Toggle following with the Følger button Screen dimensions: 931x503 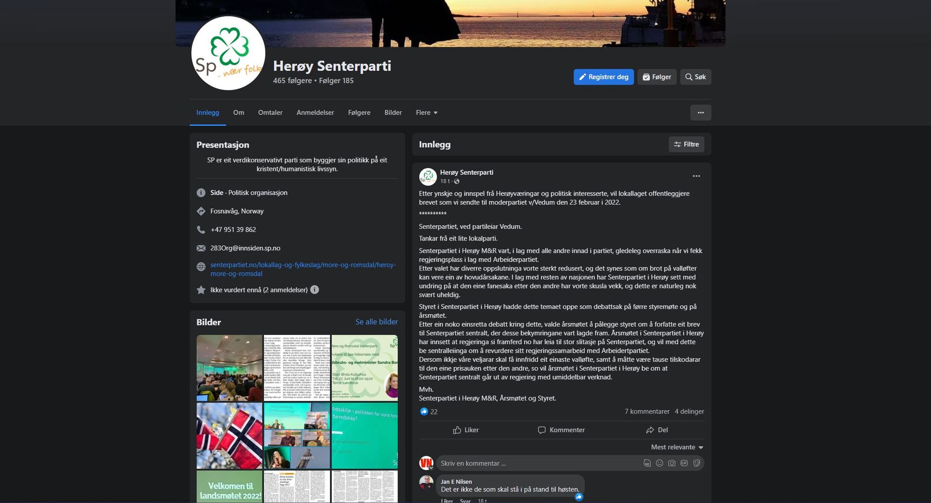[x=657, y=77]
